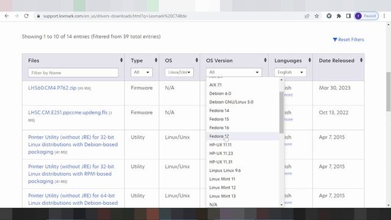This screenshot has height=220, width=391.
Task: Click the circular extension icon beside the star
Action: point(329,16)
